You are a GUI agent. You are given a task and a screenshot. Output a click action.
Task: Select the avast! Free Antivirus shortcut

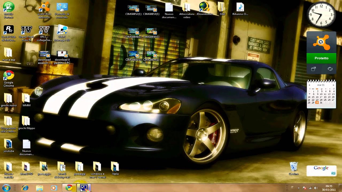click(44, 11)
